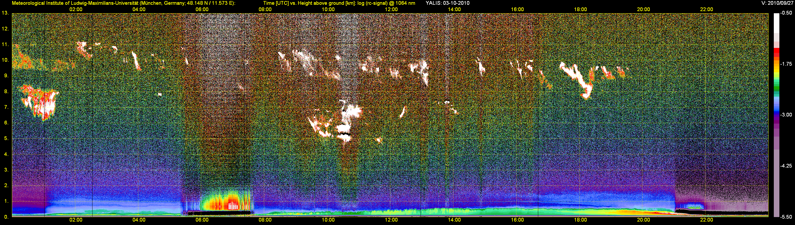
Task: Click the 02:00 label on the lower time axis
Action: (76, 220)
